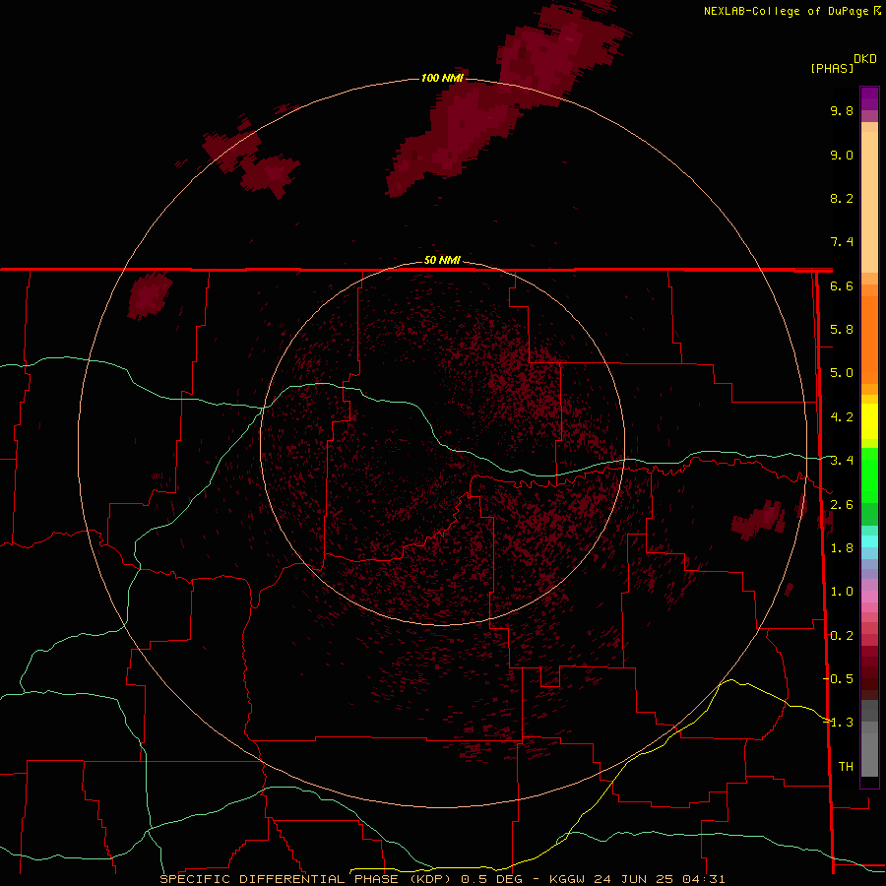Click the 0.5 DEG elevation text
This screenshot has width=886, height=886.
coord(491,879)
